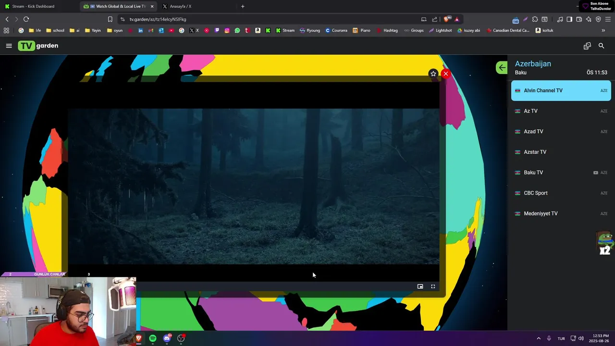
Task: Show hidden system tray icons
Action: pyautogui.click(x=539, y=338)
